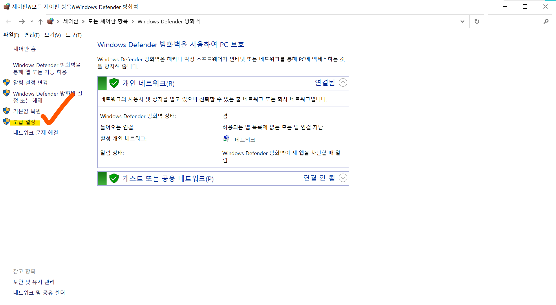556x305 pixels.
Task: Click the Windows Defender 방화벽 상태: label
Action: (138, 116)
